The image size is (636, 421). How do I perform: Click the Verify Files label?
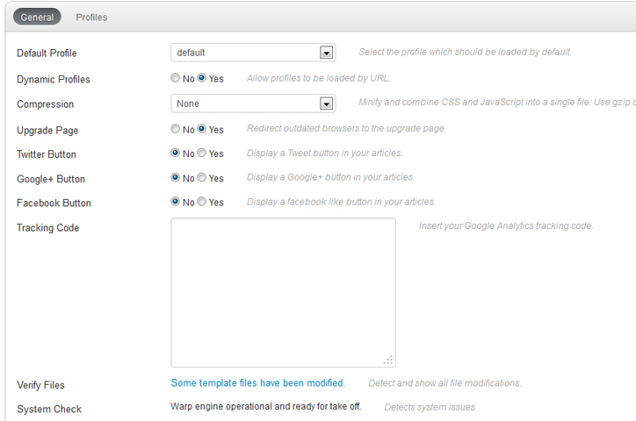point(40,385)
